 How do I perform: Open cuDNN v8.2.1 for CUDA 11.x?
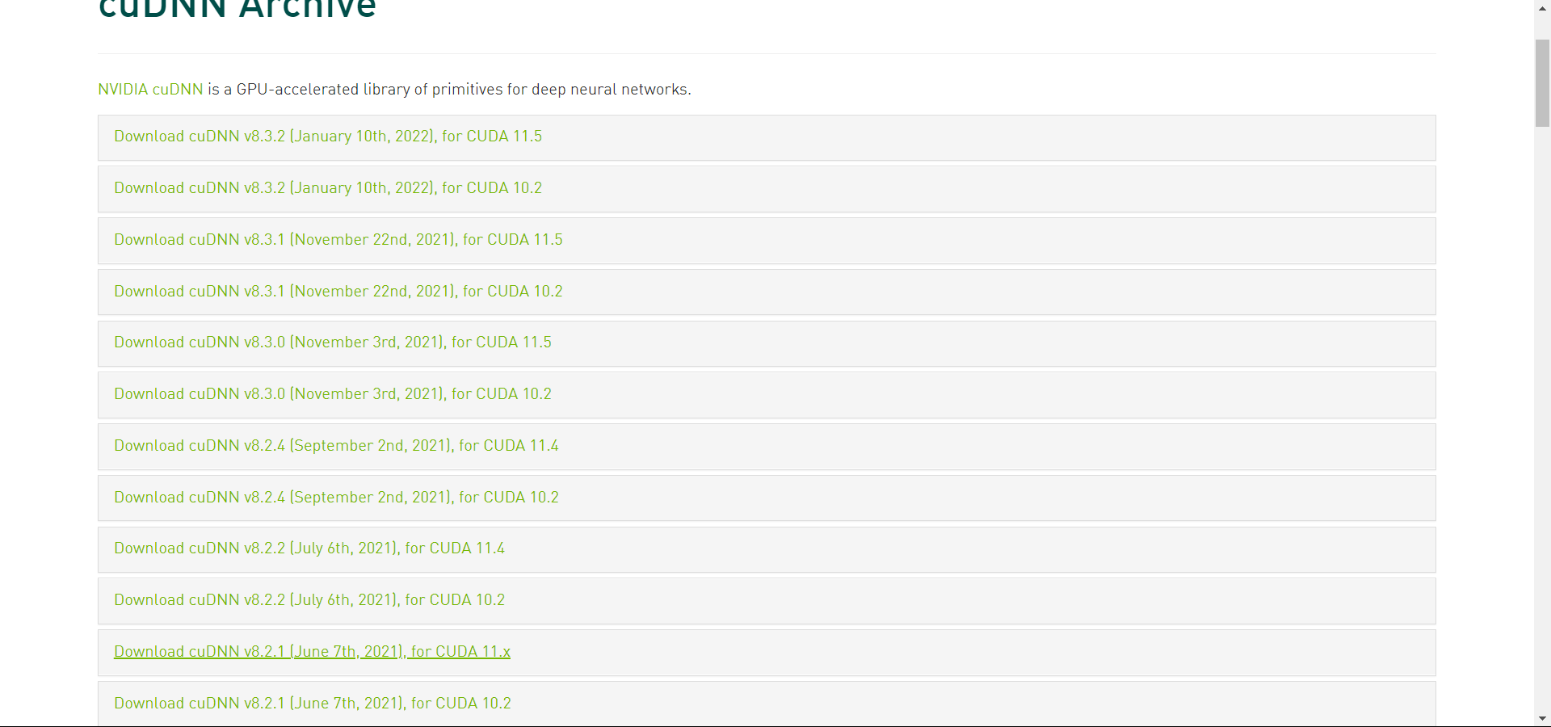click(x=312, y=652)
